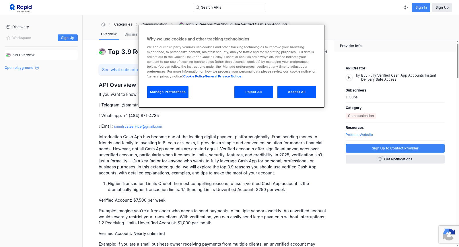
Task: Click Reject All in the cookie dialog
Action: tap(254, 92)
